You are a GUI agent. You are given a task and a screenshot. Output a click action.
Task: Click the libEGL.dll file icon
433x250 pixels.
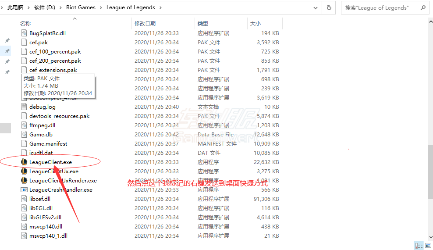(x=24, y=208)
